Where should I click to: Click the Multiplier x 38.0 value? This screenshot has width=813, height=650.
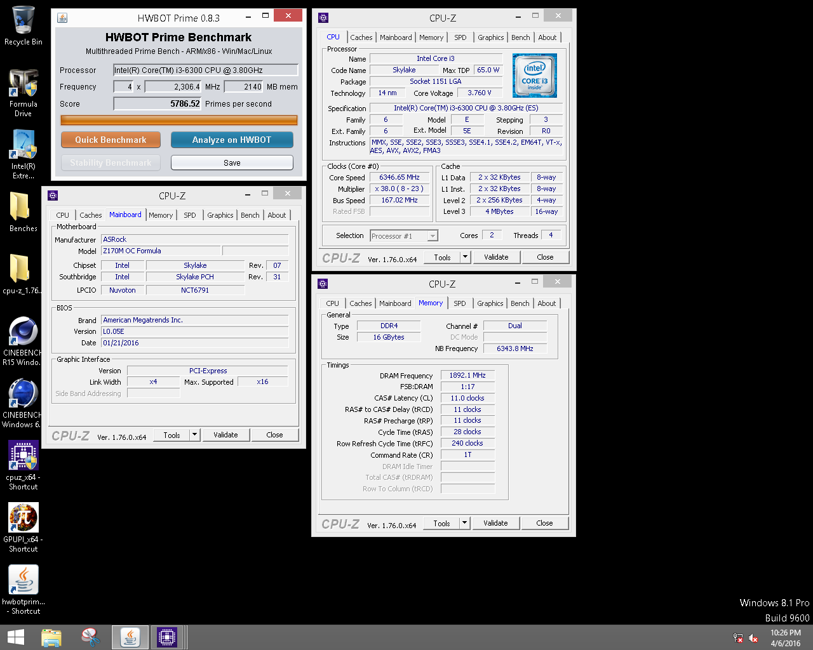pos(400,189)
